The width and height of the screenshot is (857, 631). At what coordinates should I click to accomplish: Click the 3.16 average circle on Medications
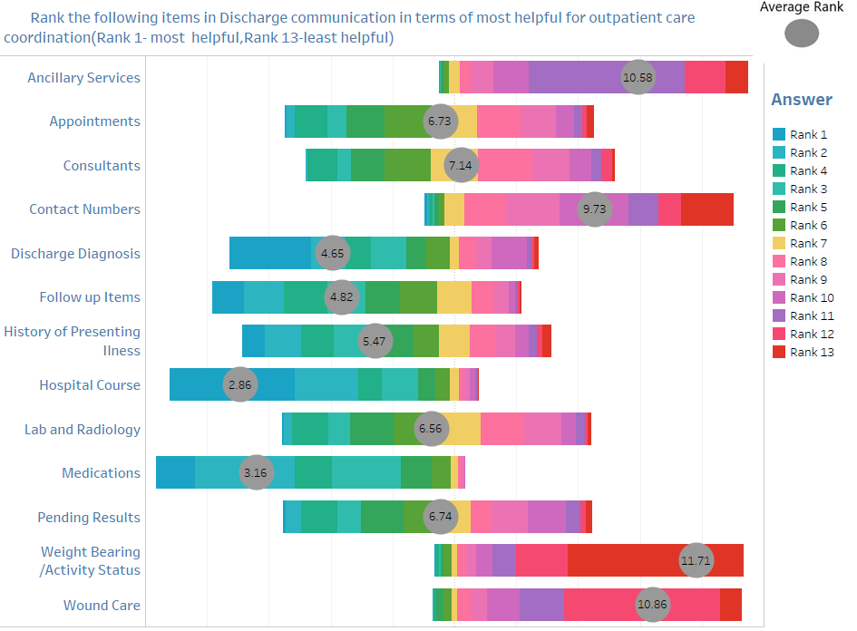[256, 472]
